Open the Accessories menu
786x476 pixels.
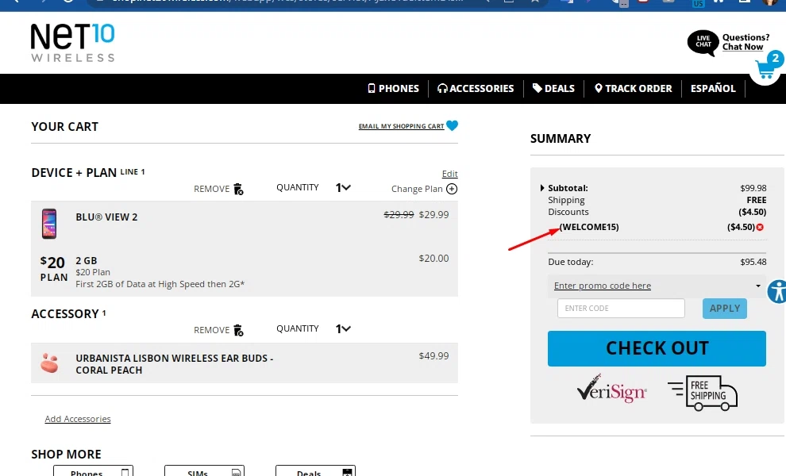click(476, 89)
